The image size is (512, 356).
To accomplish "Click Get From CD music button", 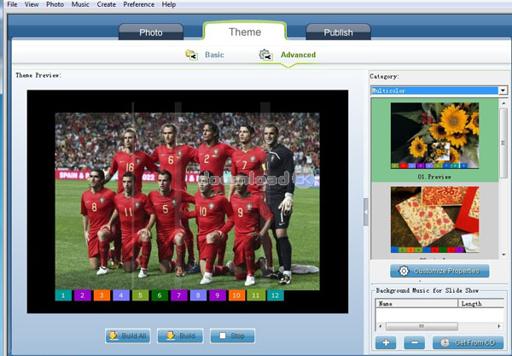I will tap(464, 342).
